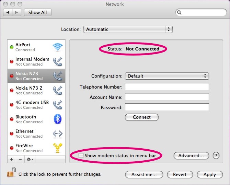
Task: Focus the Password field
Action: (167, 107)
